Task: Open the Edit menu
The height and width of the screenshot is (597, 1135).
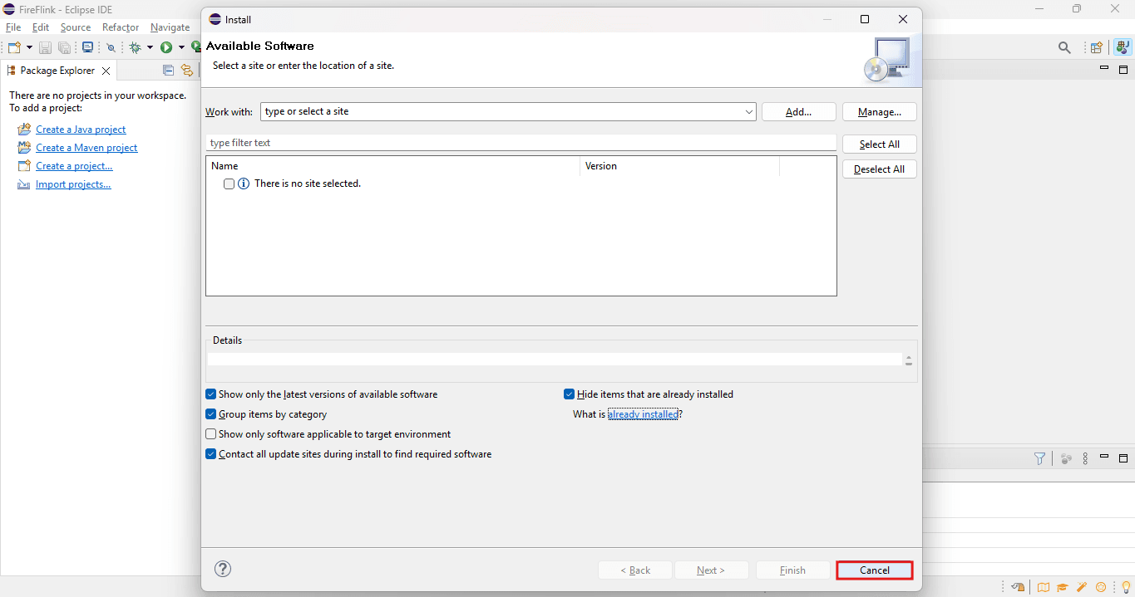Action: point(41,27)
